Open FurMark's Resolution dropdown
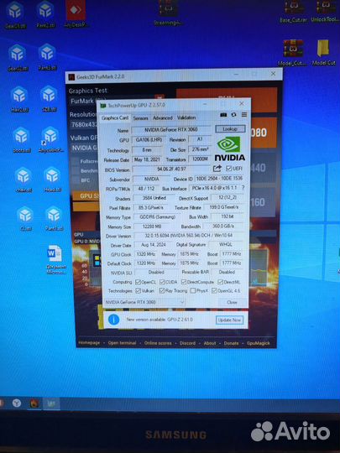 84,124
